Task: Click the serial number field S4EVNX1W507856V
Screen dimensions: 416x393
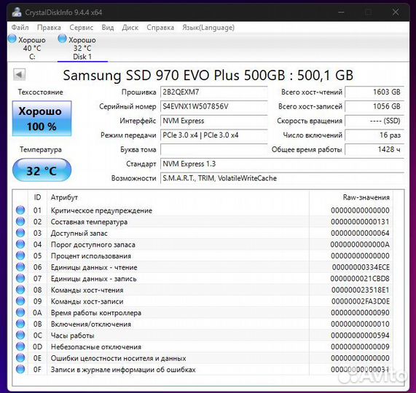Action: point(214,106)
